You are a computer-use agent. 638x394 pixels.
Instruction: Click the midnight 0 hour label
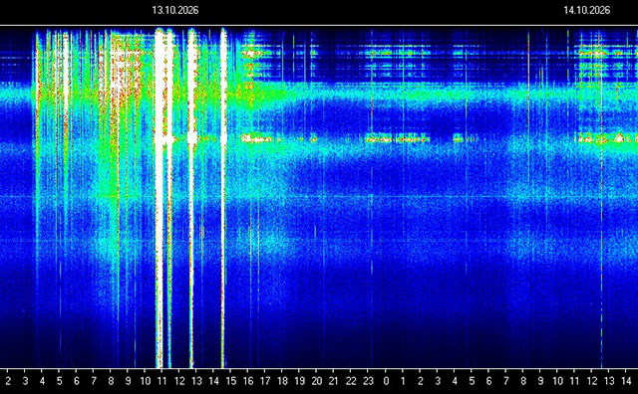[x=386, y=381]
